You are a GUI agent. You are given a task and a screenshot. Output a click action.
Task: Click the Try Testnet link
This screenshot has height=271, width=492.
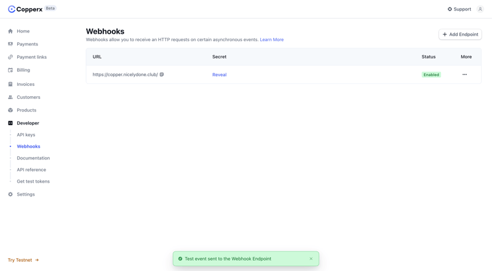coord(23,260)
